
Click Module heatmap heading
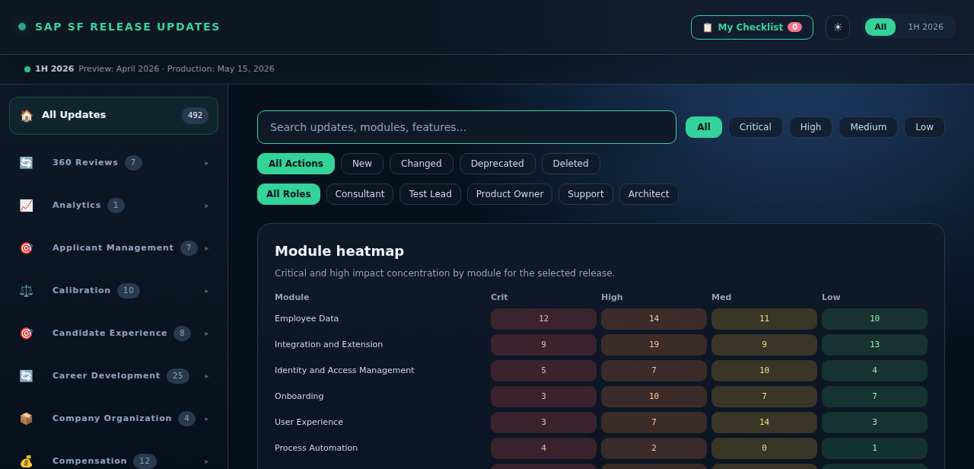pos(339,251)
